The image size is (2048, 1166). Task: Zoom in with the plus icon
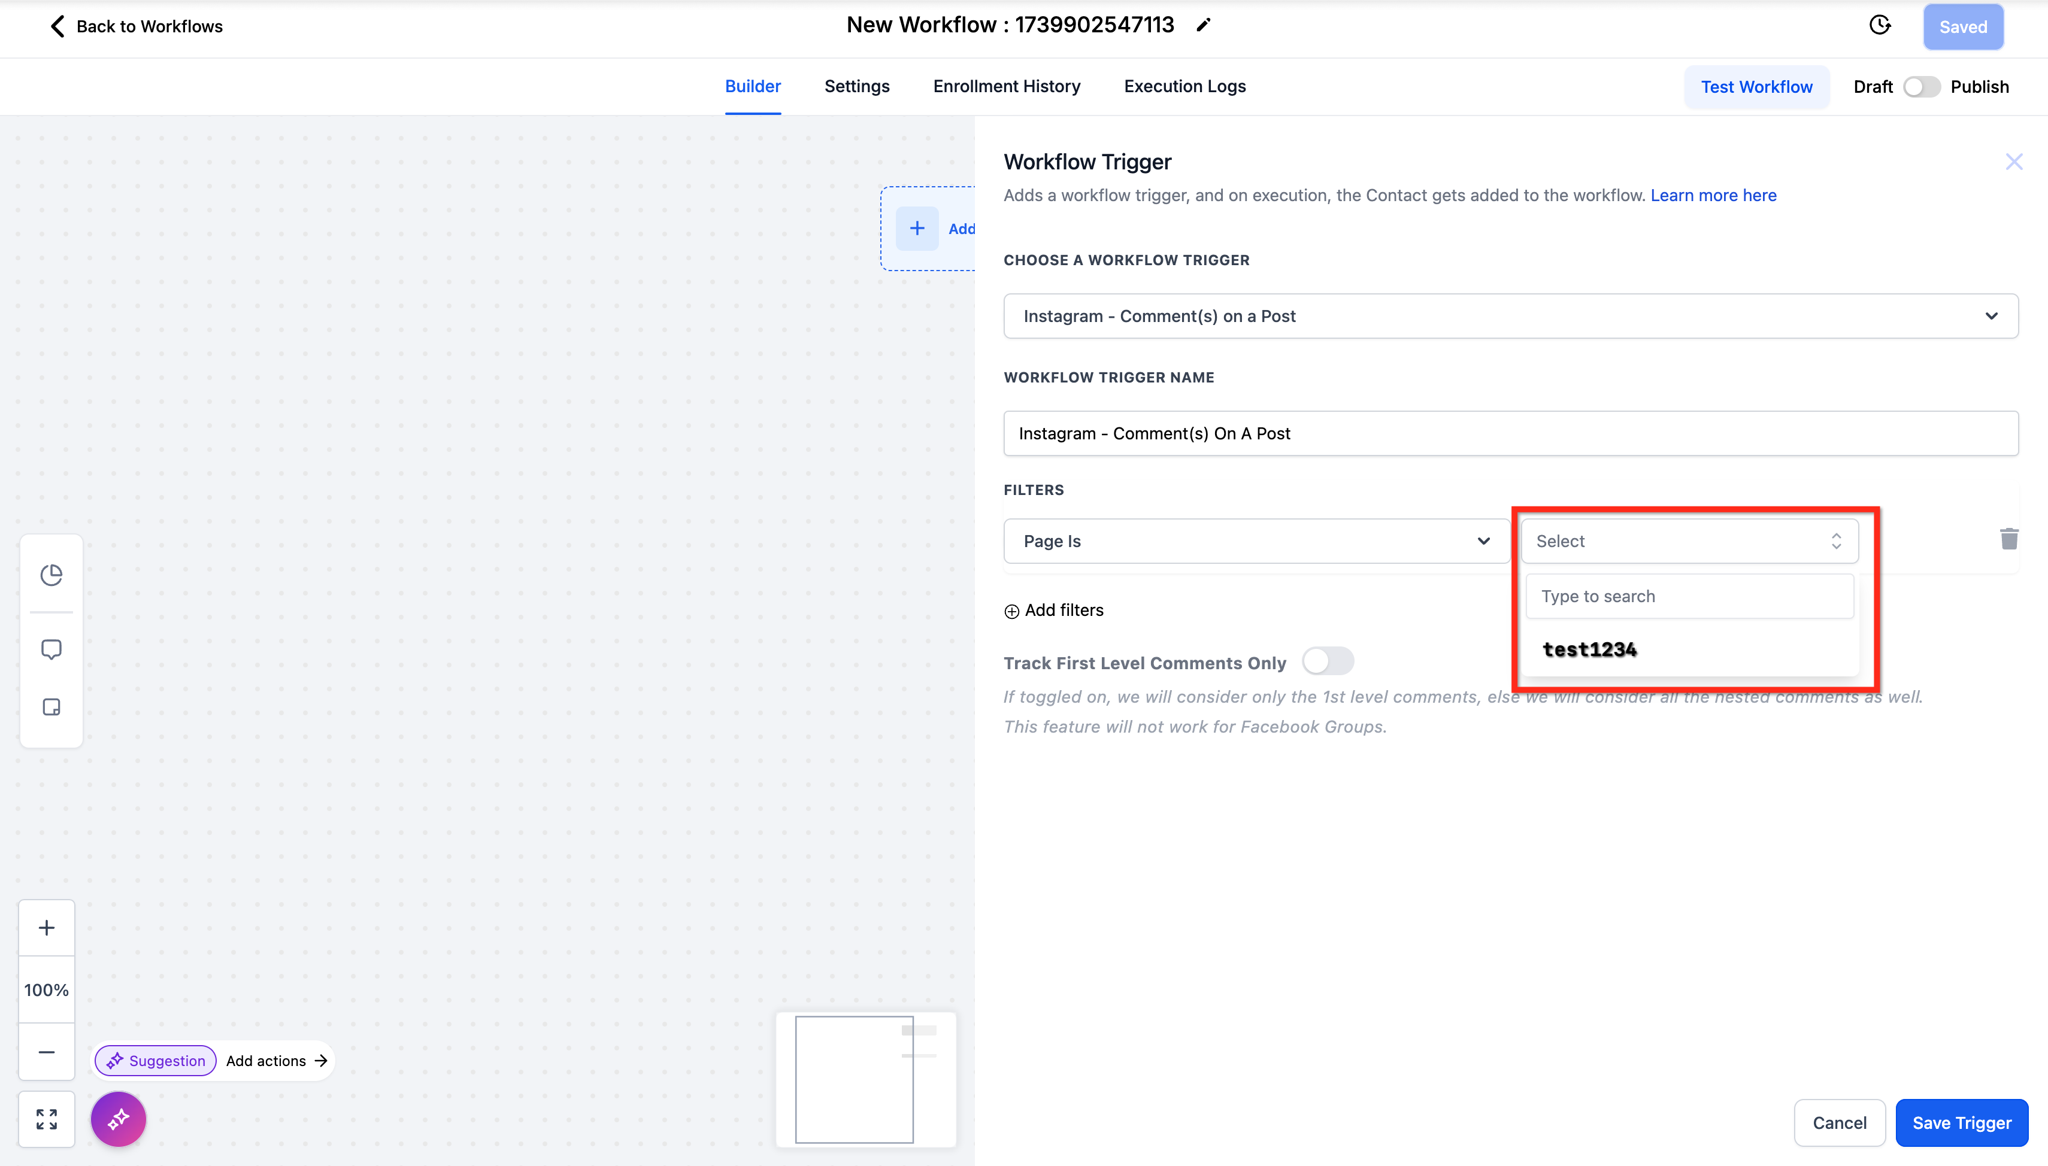47,927
